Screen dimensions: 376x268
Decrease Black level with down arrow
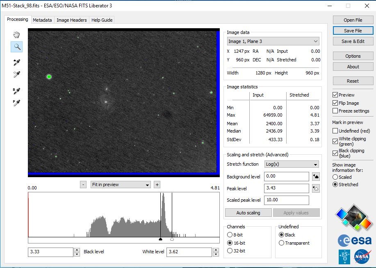coord(77,254)
